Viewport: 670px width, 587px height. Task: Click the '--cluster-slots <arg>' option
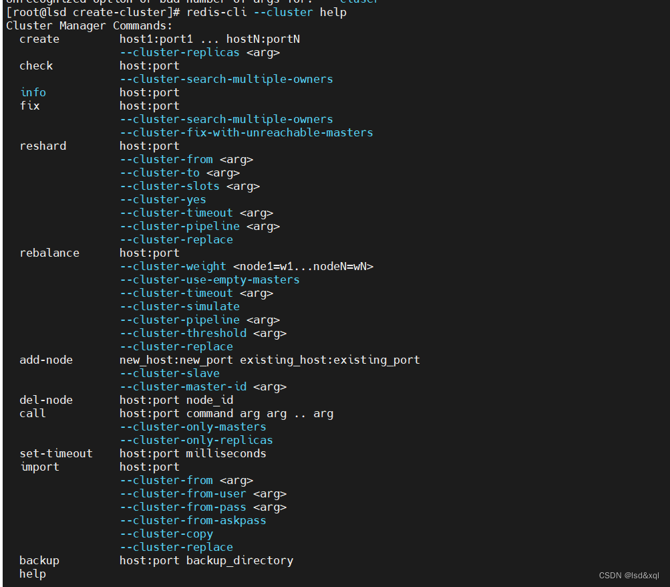click(190, 186)
